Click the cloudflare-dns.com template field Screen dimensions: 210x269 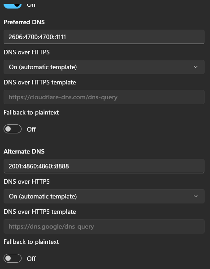(104, 97)
